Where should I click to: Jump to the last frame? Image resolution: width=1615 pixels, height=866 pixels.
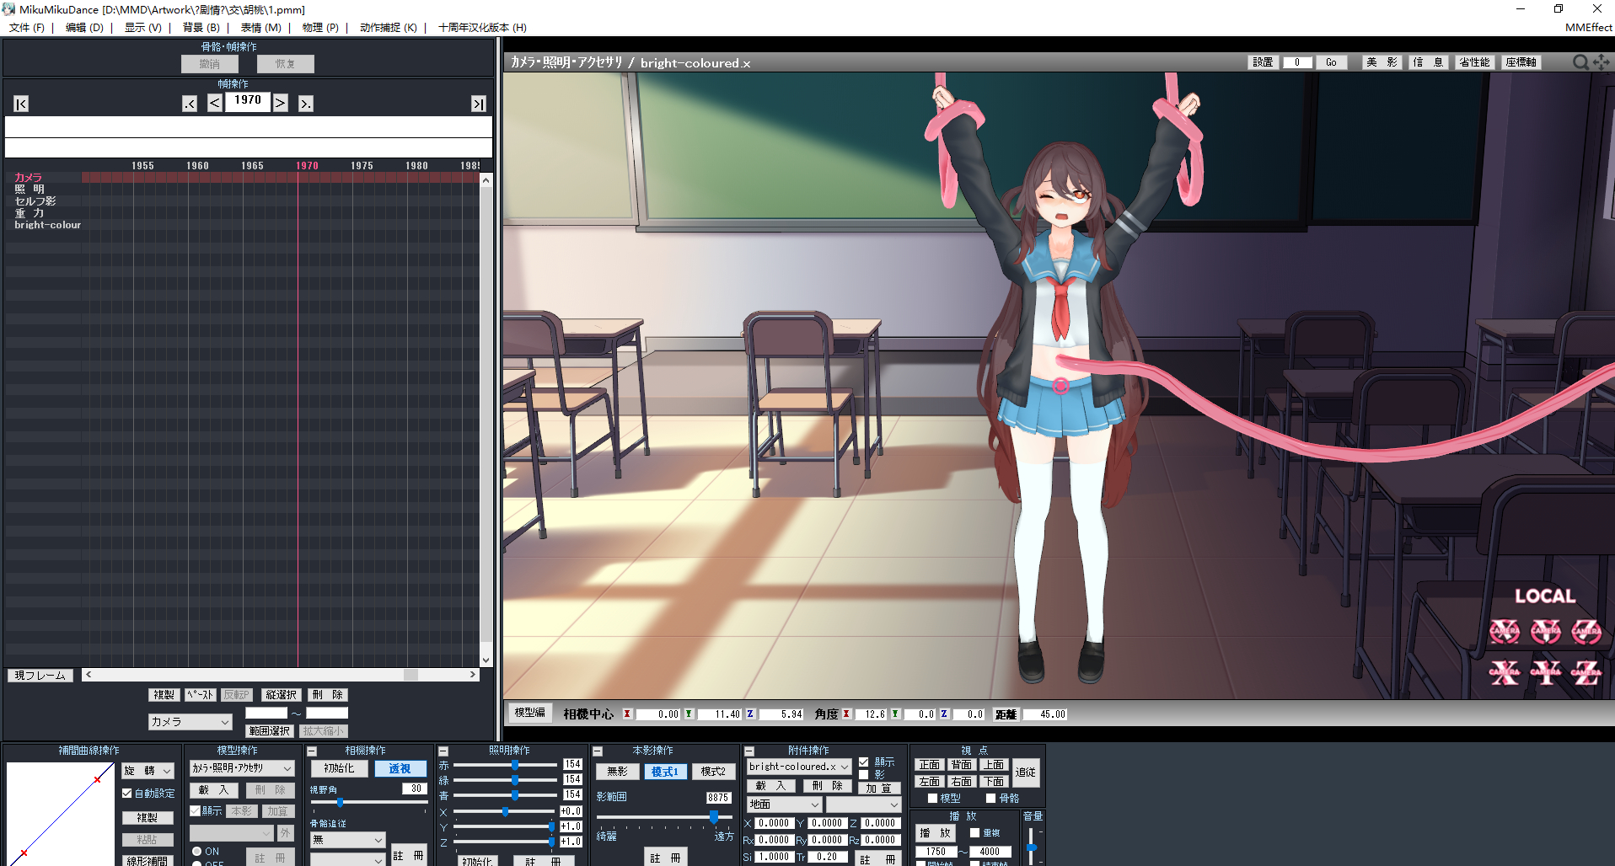(x=479, y=104)
